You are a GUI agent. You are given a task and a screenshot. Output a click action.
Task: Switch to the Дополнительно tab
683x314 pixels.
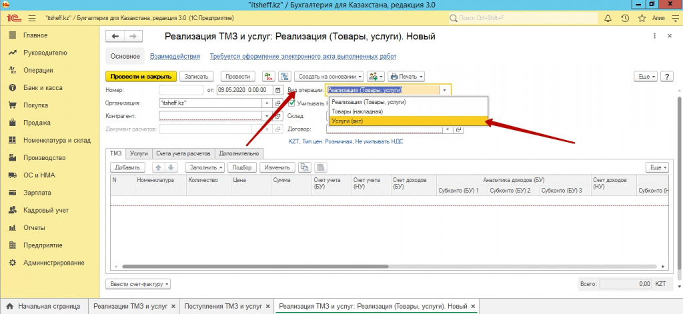(239, 153)
